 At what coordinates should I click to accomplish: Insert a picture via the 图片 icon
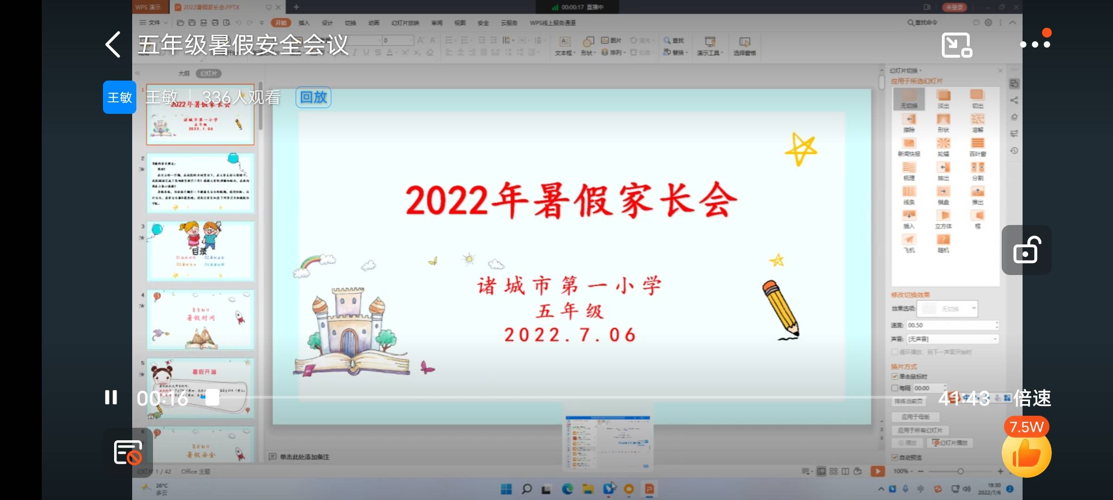[x=611, y=41]
